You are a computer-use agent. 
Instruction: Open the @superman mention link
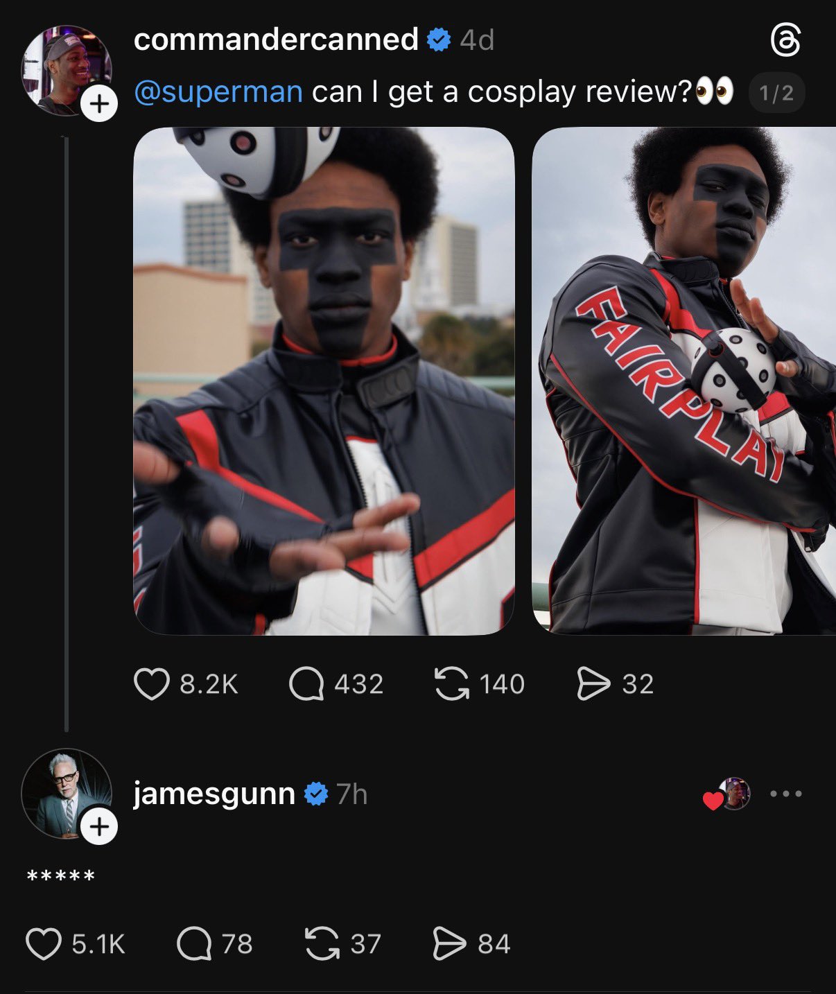point(218,91)
